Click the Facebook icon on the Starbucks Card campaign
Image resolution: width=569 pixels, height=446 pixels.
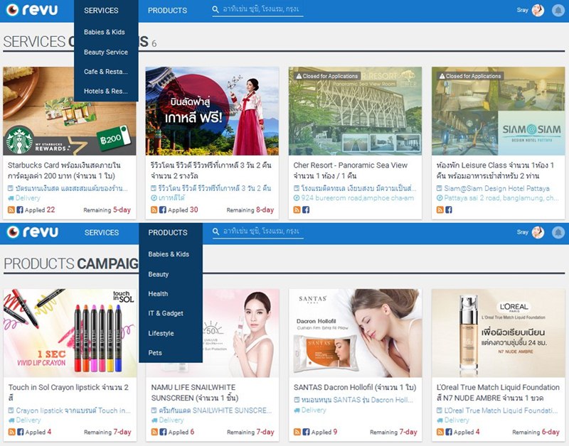tap(20, 210)
